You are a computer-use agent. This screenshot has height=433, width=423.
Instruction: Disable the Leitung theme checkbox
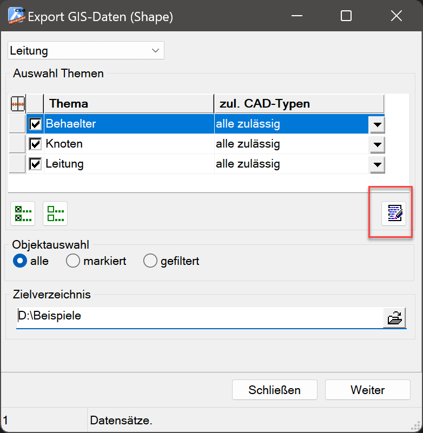[x=36, y=164]
